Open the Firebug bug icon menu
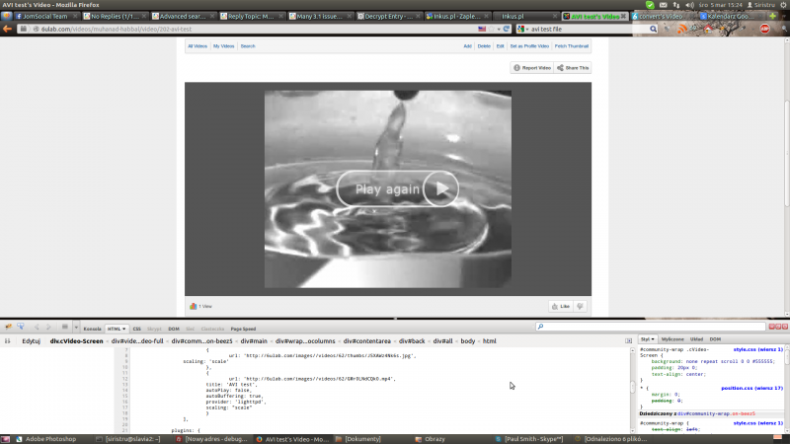 coord(8,327)
